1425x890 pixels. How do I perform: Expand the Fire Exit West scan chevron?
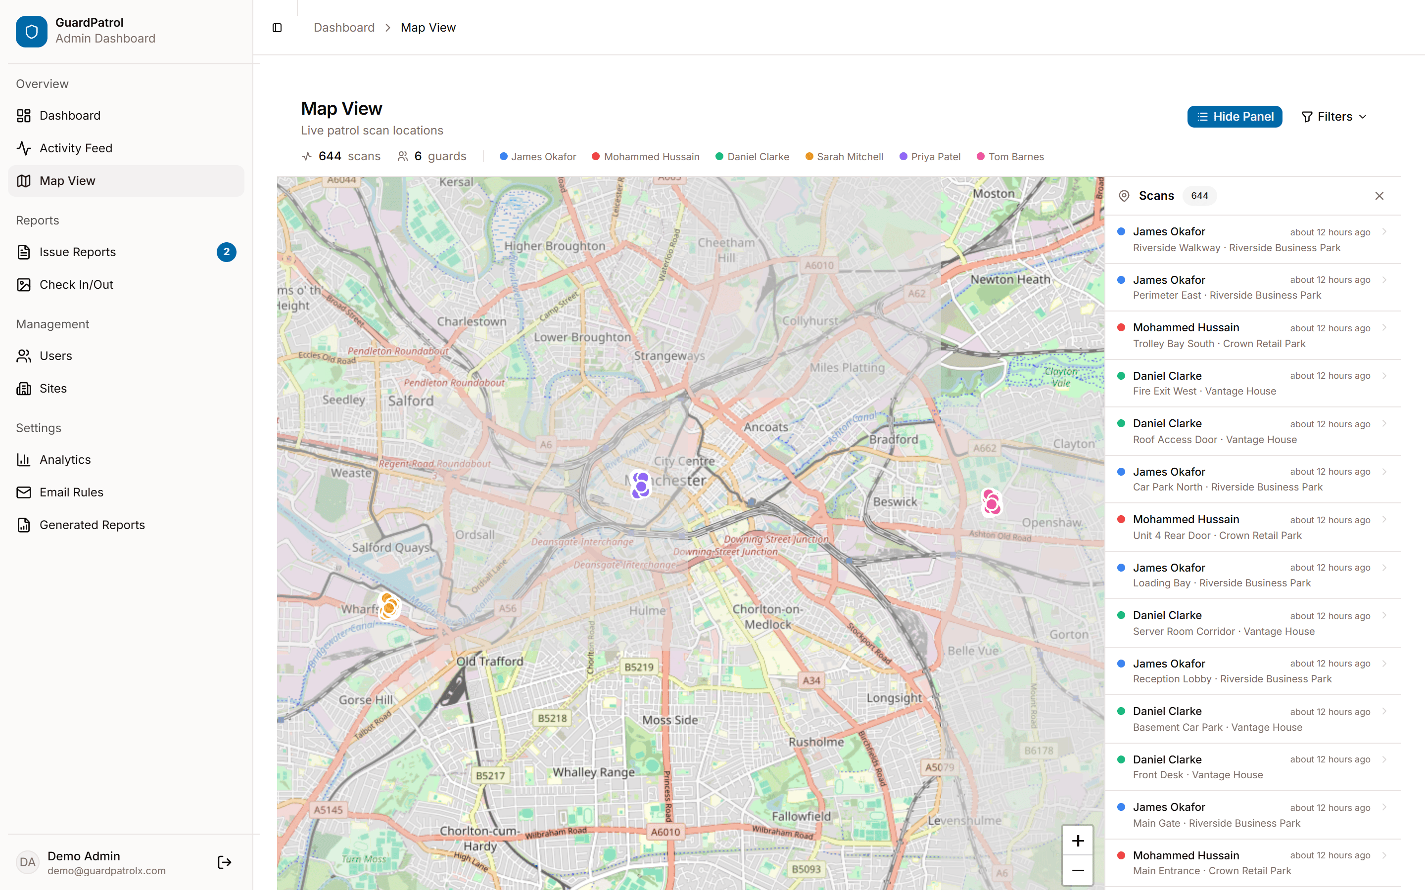point(1384,376)
